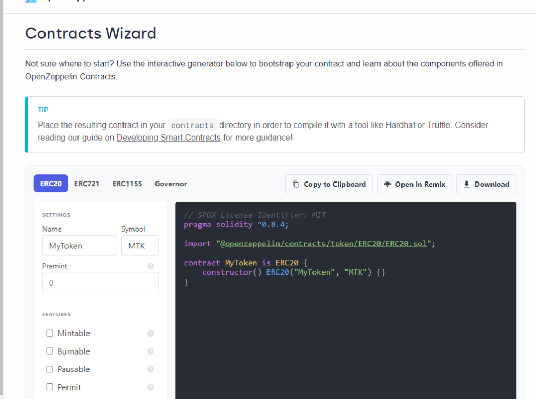This screenshot has width=536, height=399.
Task: Enable the Mintable checkbox
Action: (50, 334)
